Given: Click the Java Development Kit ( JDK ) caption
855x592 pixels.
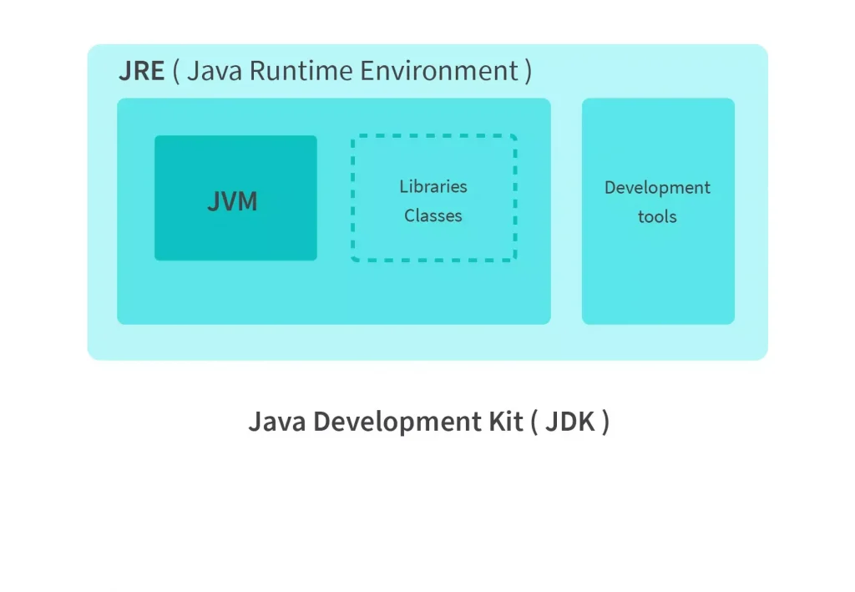Looking at the screenshot, I should point(428,422).
